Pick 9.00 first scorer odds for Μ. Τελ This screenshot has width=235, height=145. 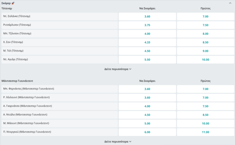pyautogui.click(x=205, y=51)
